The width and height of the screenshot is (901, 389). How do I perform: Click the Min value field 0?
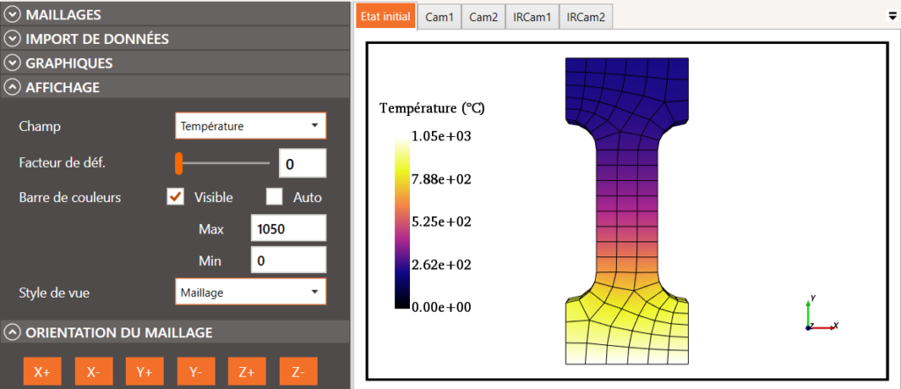[x=289, y=261]
